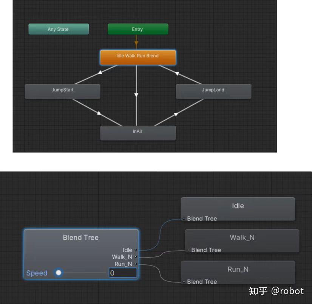Click the vertical transition arrow from Idle Walk Run Blend to InAir
Viewport: 312px width, 304px height.
click(x=136, y=95)
